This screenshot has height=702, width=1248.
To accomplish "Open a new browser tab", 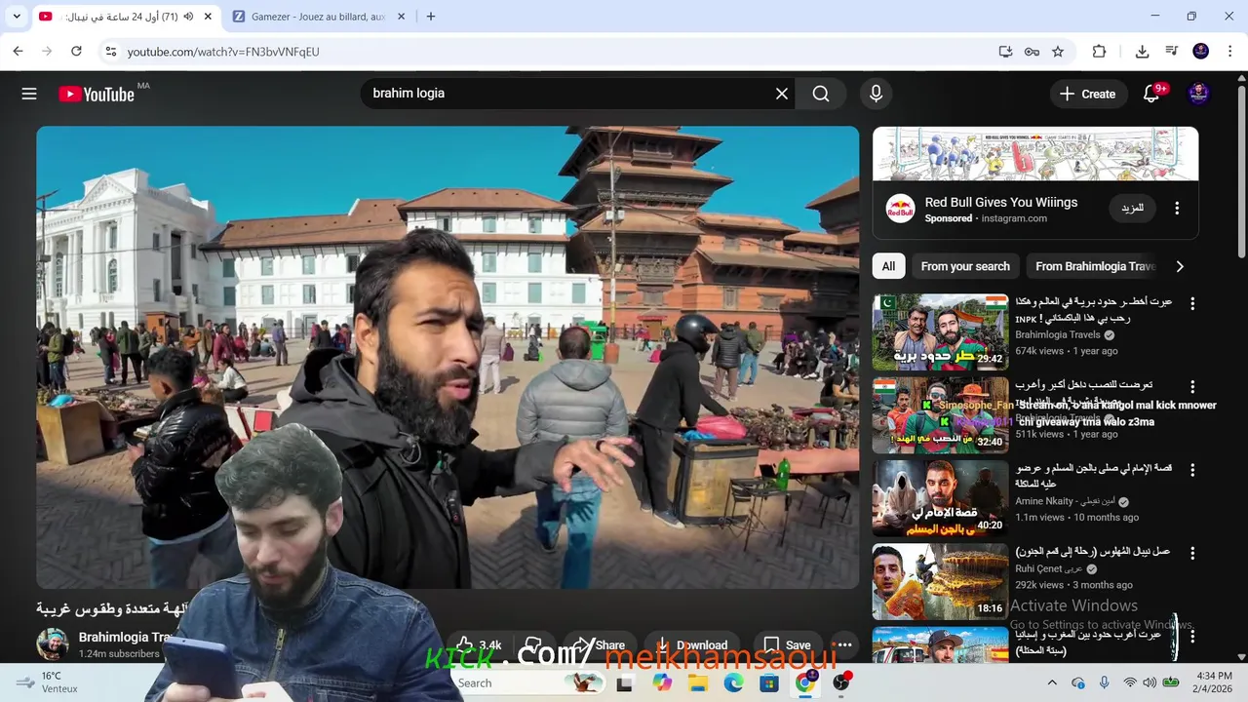I will tap(431, 17).
